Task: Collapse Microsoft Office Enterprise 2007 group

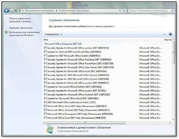Action: (63, 44)
